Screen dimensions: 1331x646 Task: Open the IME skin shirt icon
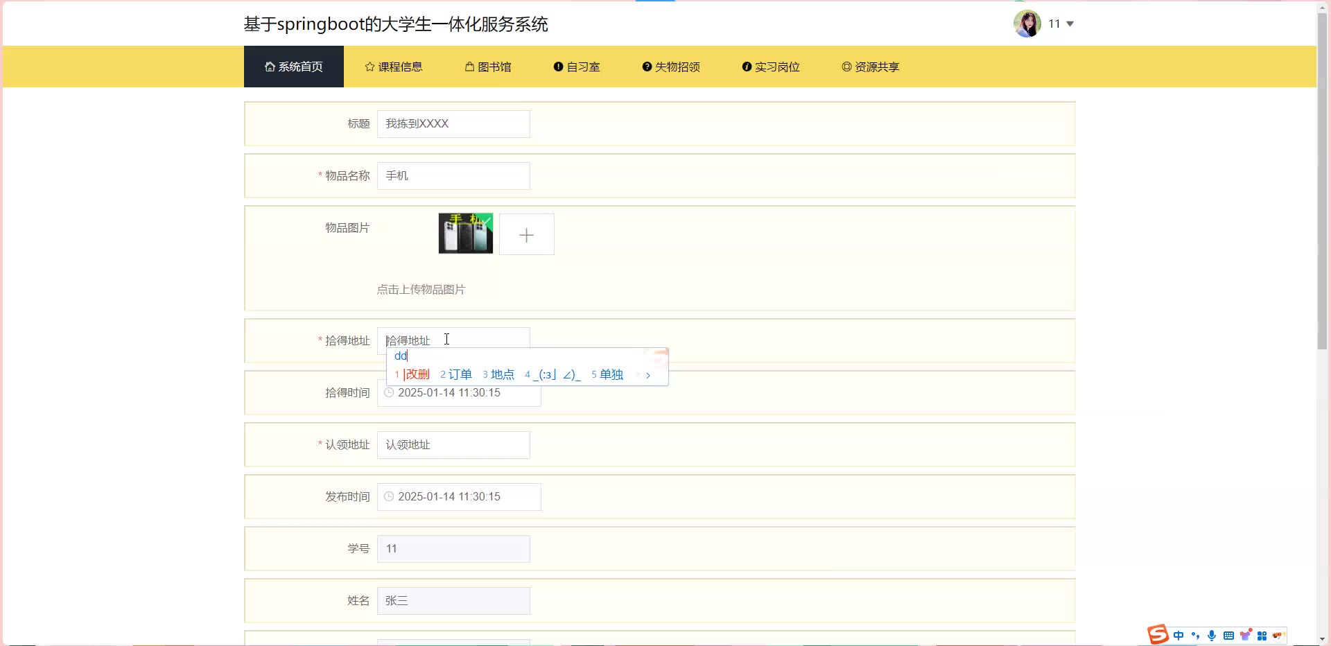[1245, 635]
